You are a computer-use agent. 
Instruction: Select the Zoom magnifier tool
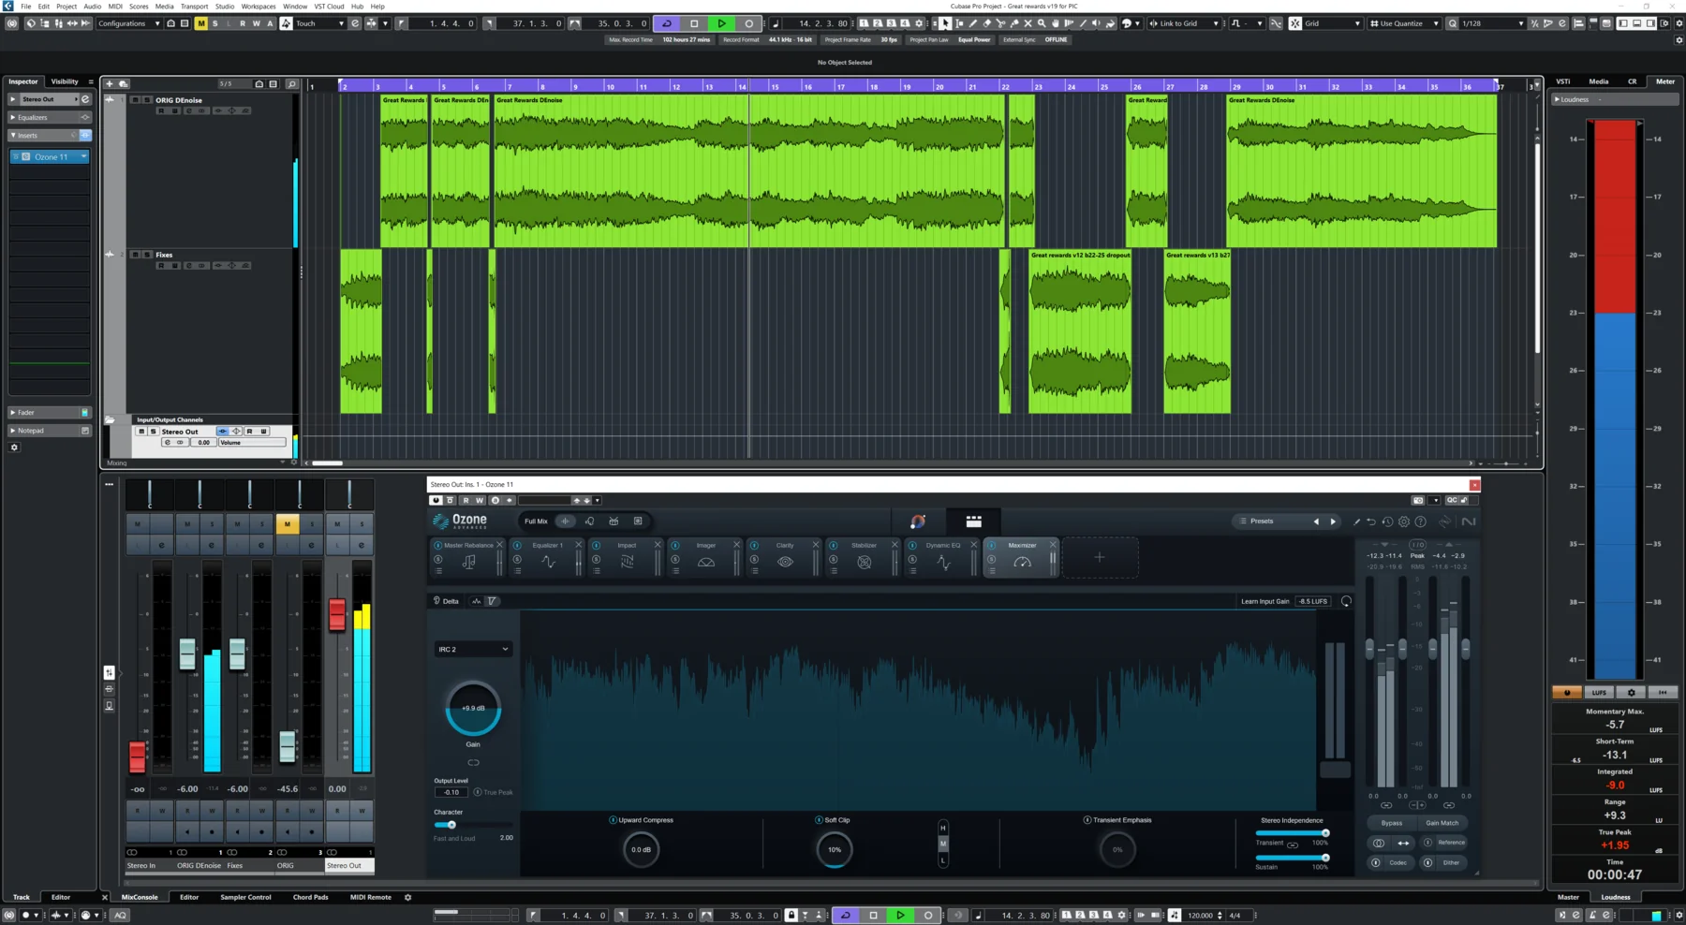(x=1042, y=23)
